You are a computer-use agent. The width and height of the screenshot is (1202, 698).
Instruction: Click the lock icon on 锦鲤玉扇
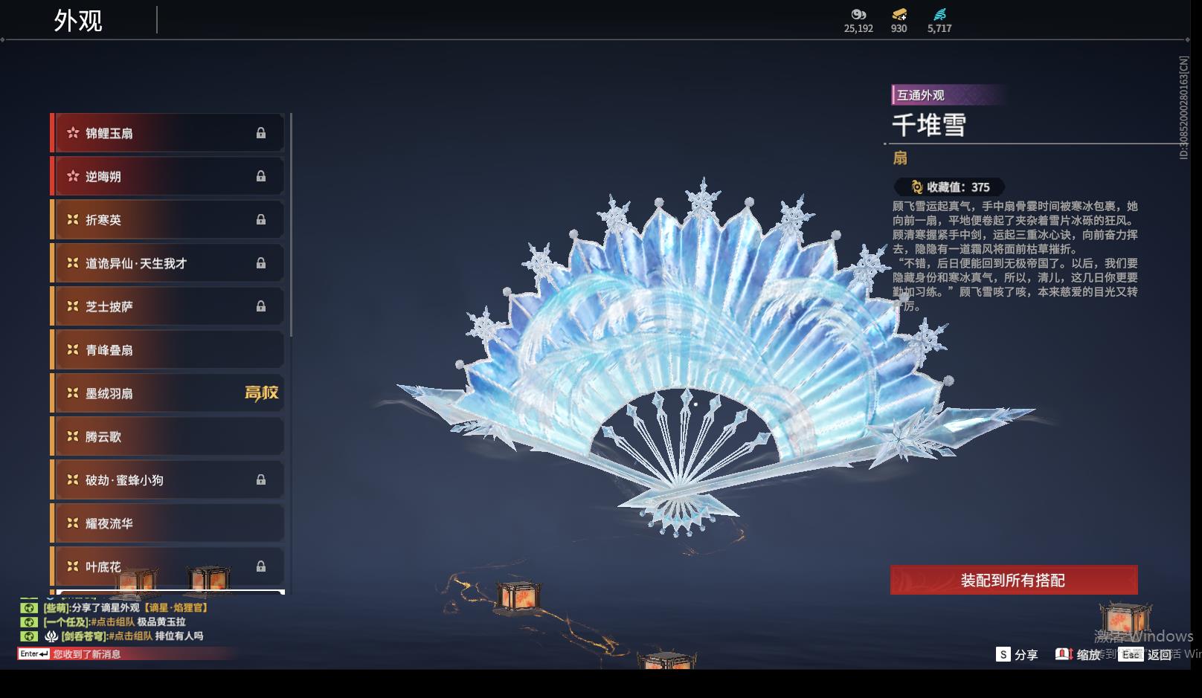click(261, 133)
